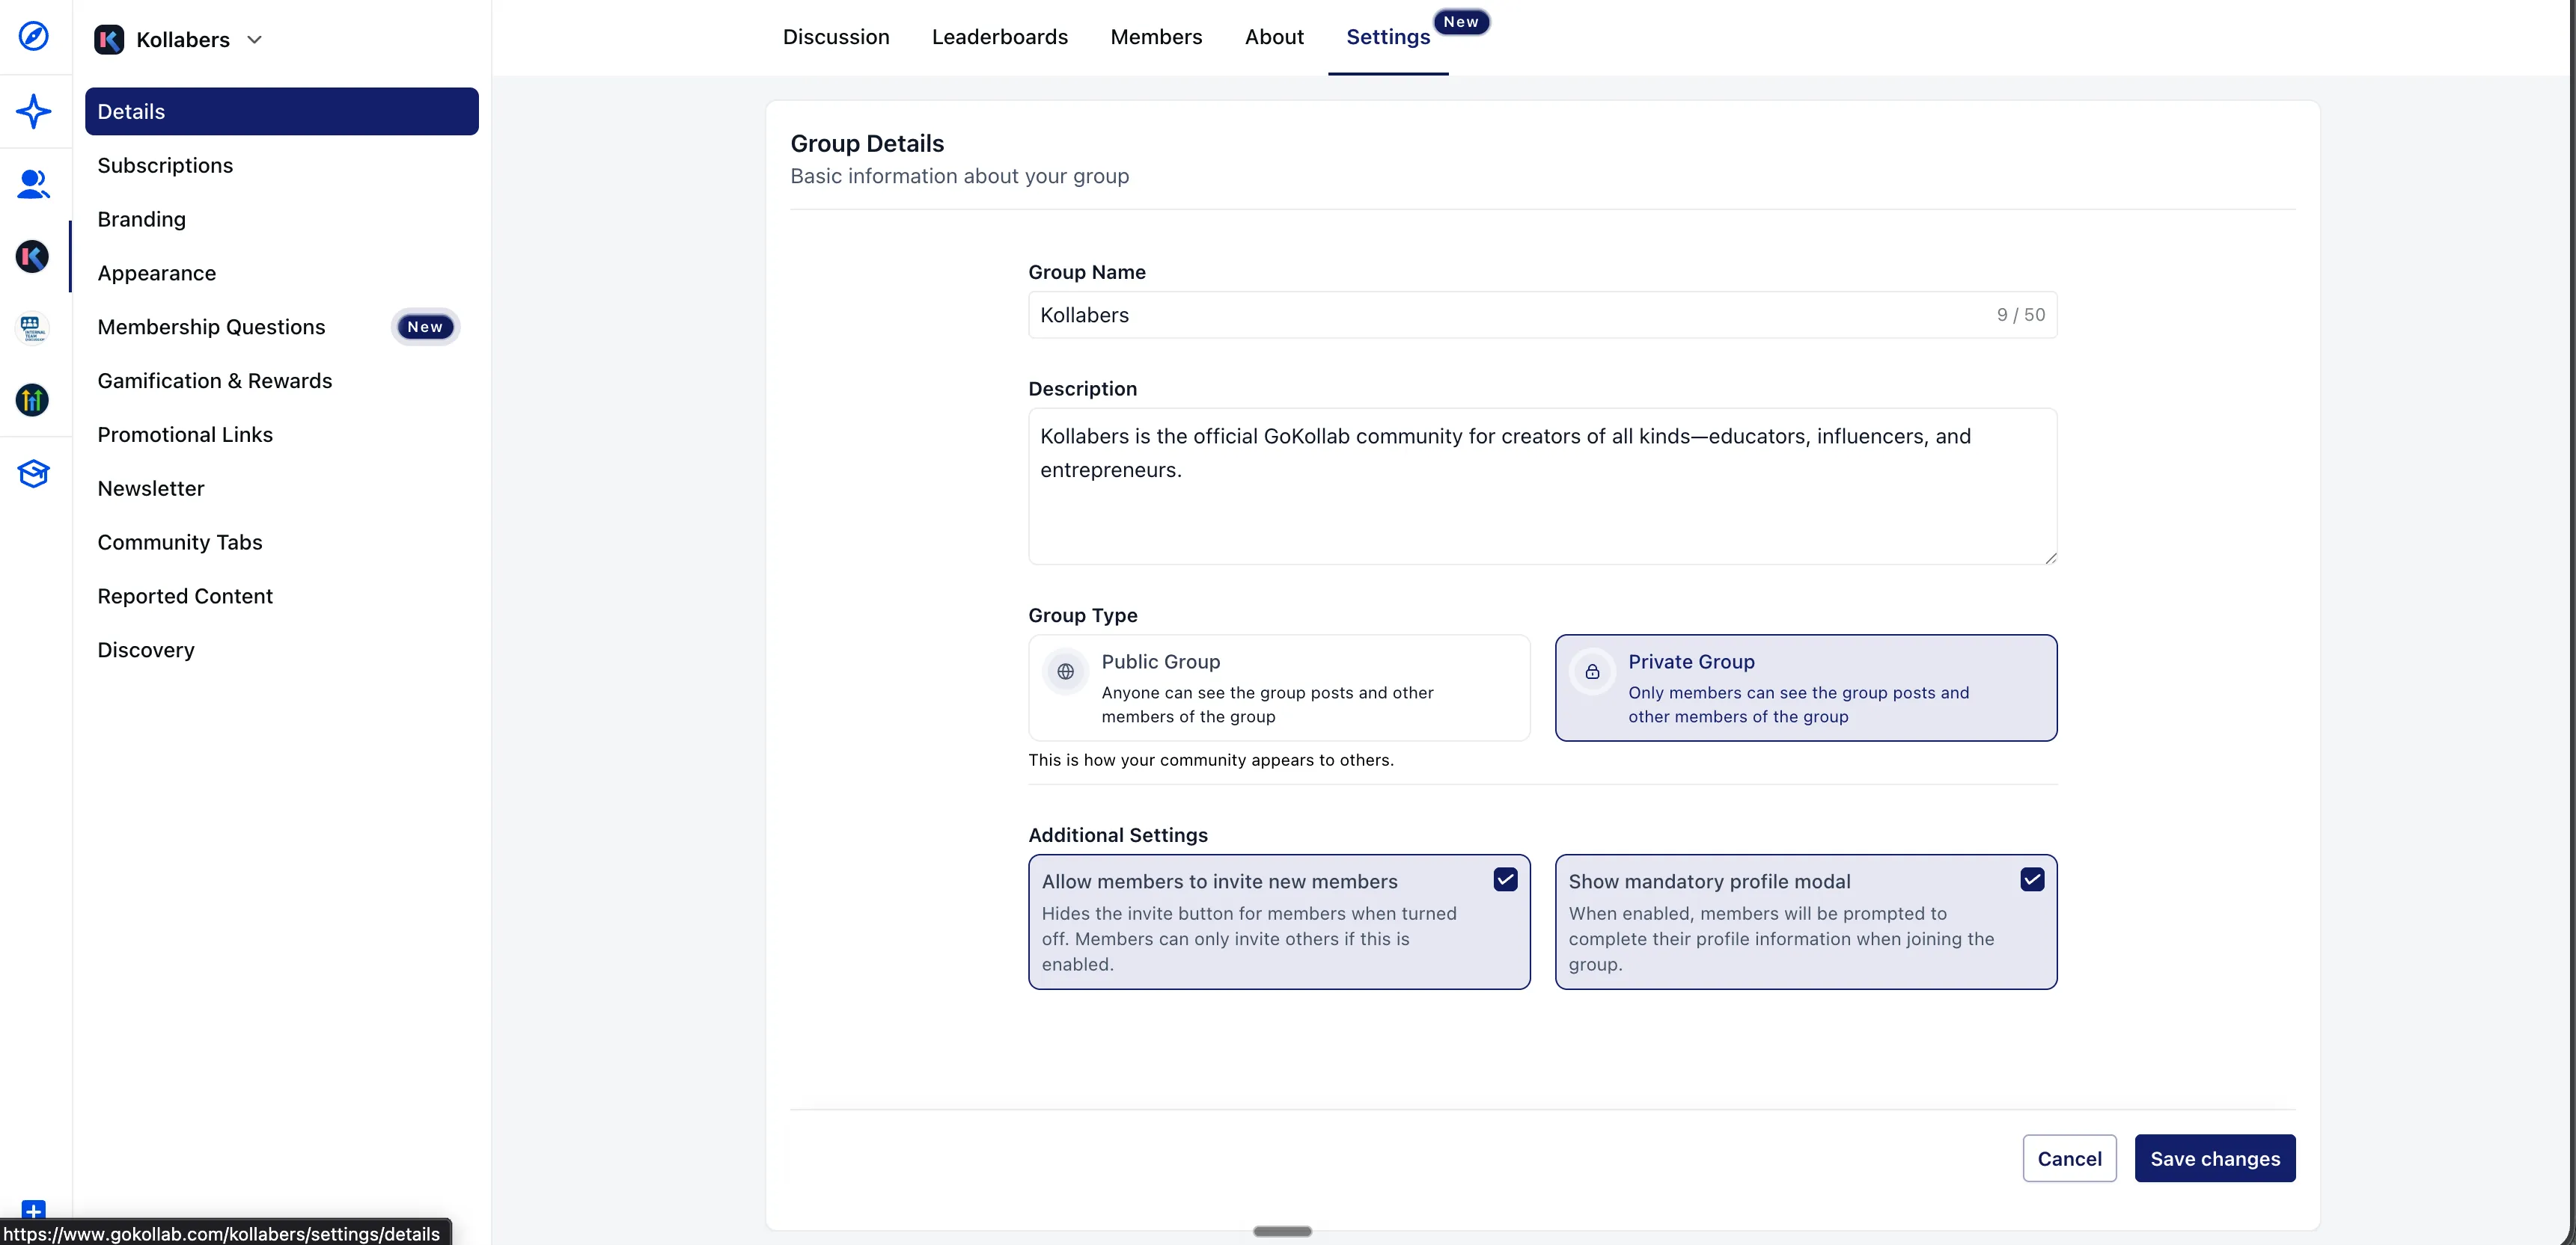Click the 'Group Type' label
Screen dimensions: 2576x1245
(1083, 615)
